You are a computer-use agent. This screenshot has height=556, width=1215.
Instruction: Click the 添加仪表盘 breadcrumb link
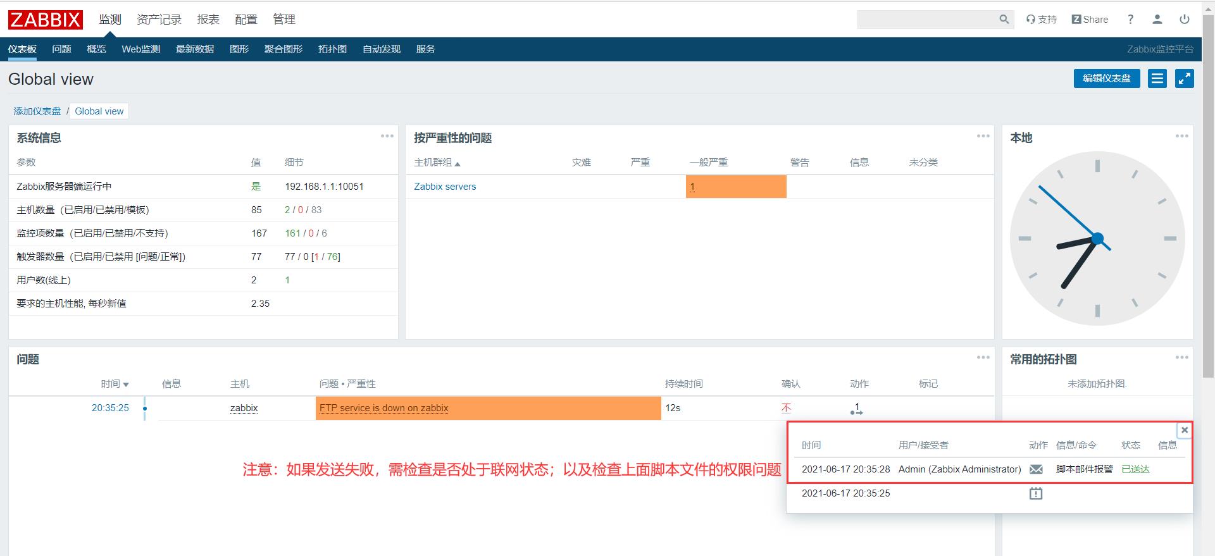click(37, 111)
